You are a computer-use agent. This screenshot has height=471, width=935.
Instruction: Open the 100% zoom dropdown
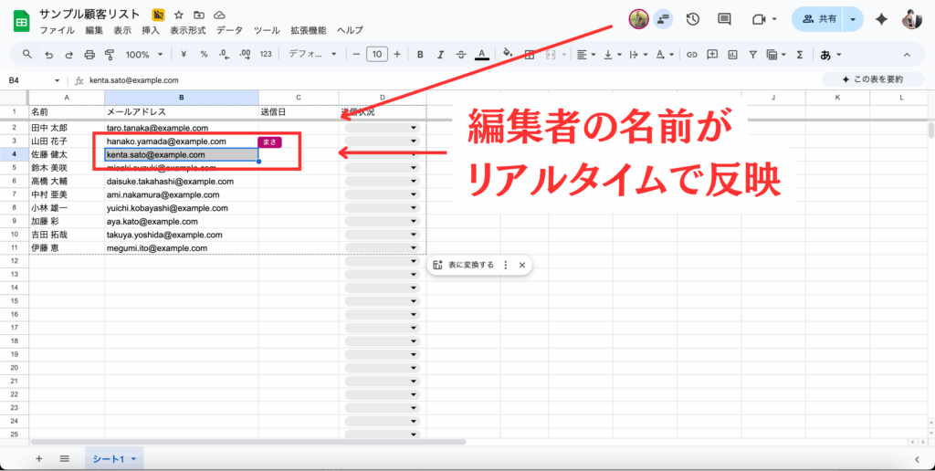click(x=142, y=55)
